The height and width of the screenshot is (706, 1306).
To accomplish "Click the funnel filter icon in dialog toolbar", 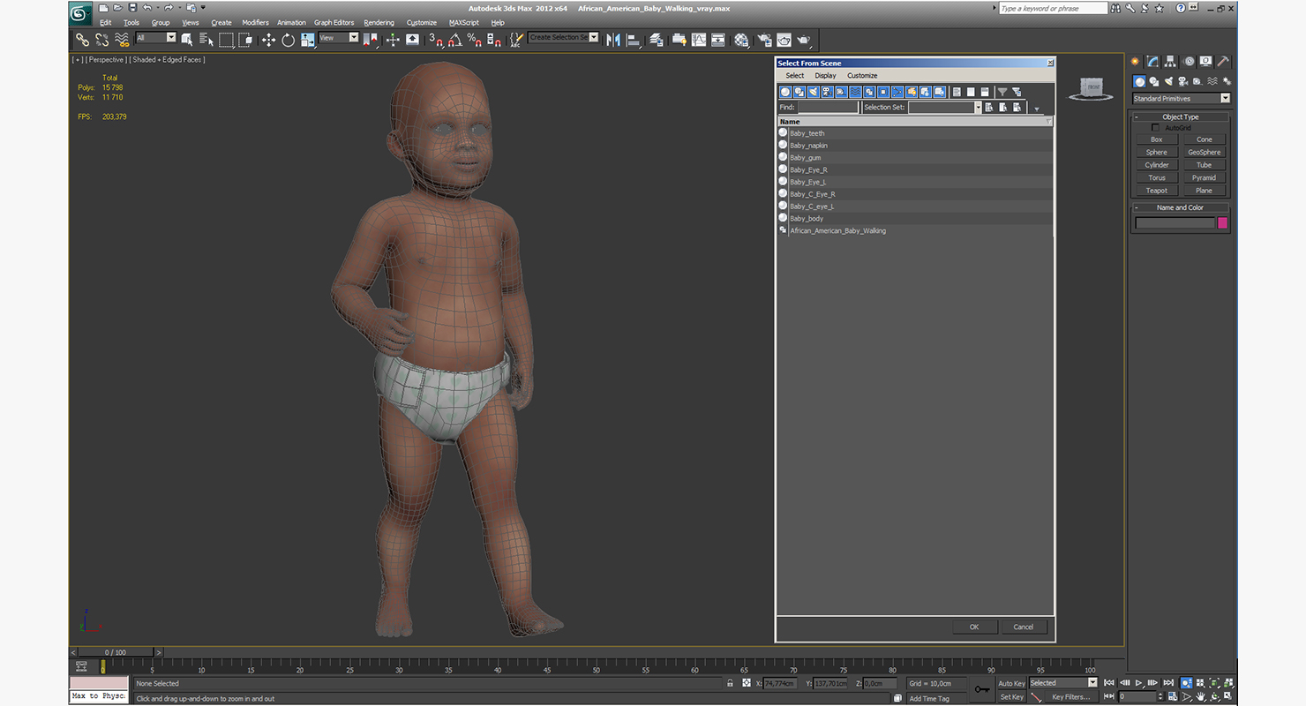I will tap(1002, 92).
